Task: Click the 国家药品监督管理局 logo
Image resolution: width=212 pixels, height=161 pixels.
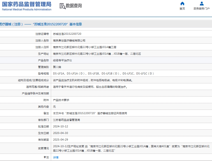Action: coord(27,4)
